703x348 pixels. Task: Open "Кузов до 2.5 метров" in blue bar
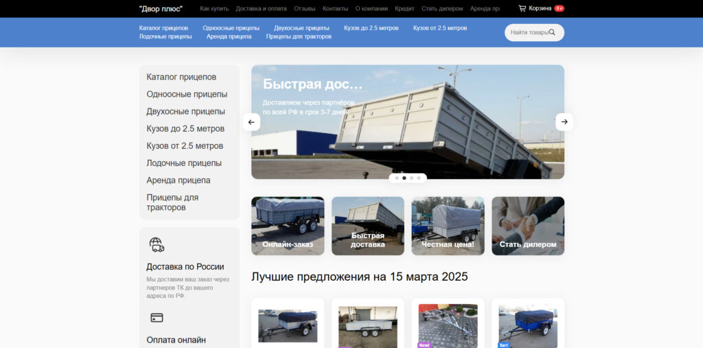click(x=371, y=28)
